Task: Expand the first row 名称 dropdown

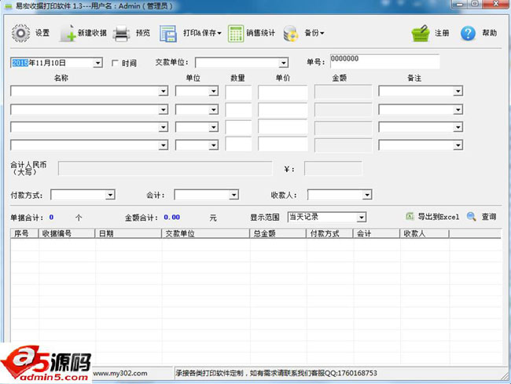Action: coord(164,91)
